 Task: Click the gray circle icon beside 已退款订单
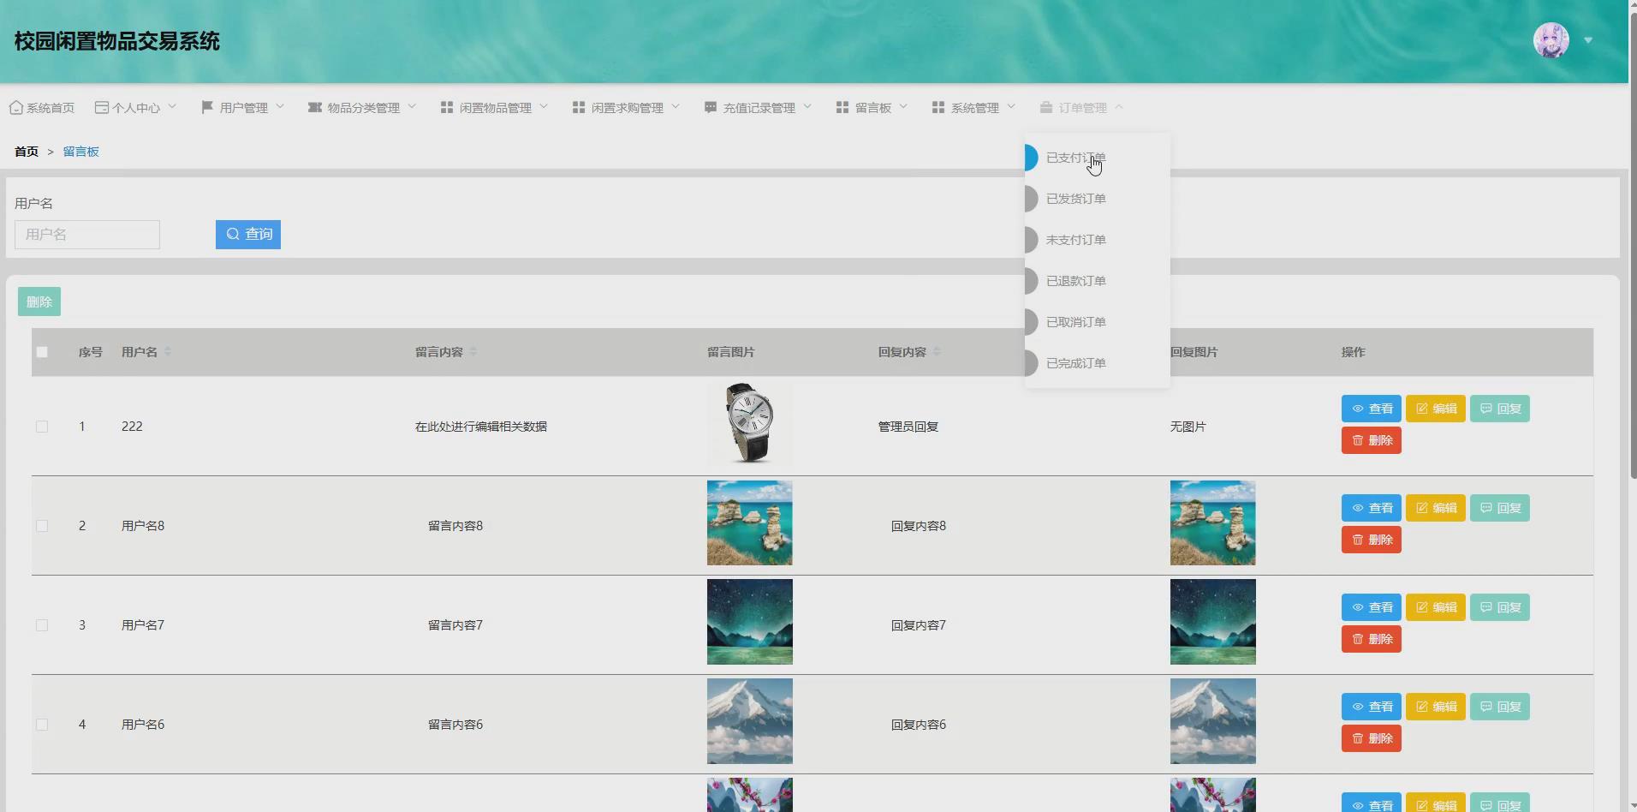[x=1031, y=281]
